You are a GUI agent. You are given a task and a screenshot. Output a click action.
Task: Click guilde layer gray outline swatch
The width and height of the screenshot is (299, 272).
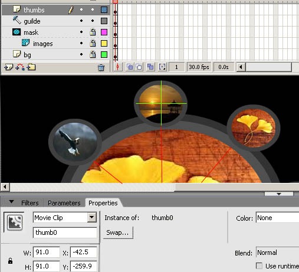(104, 21)
